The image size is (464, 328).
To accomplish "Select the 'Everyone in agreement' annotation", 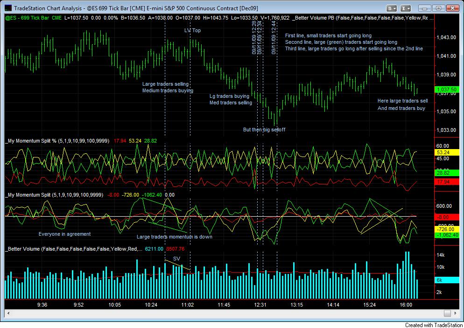I will pos(64,234).
